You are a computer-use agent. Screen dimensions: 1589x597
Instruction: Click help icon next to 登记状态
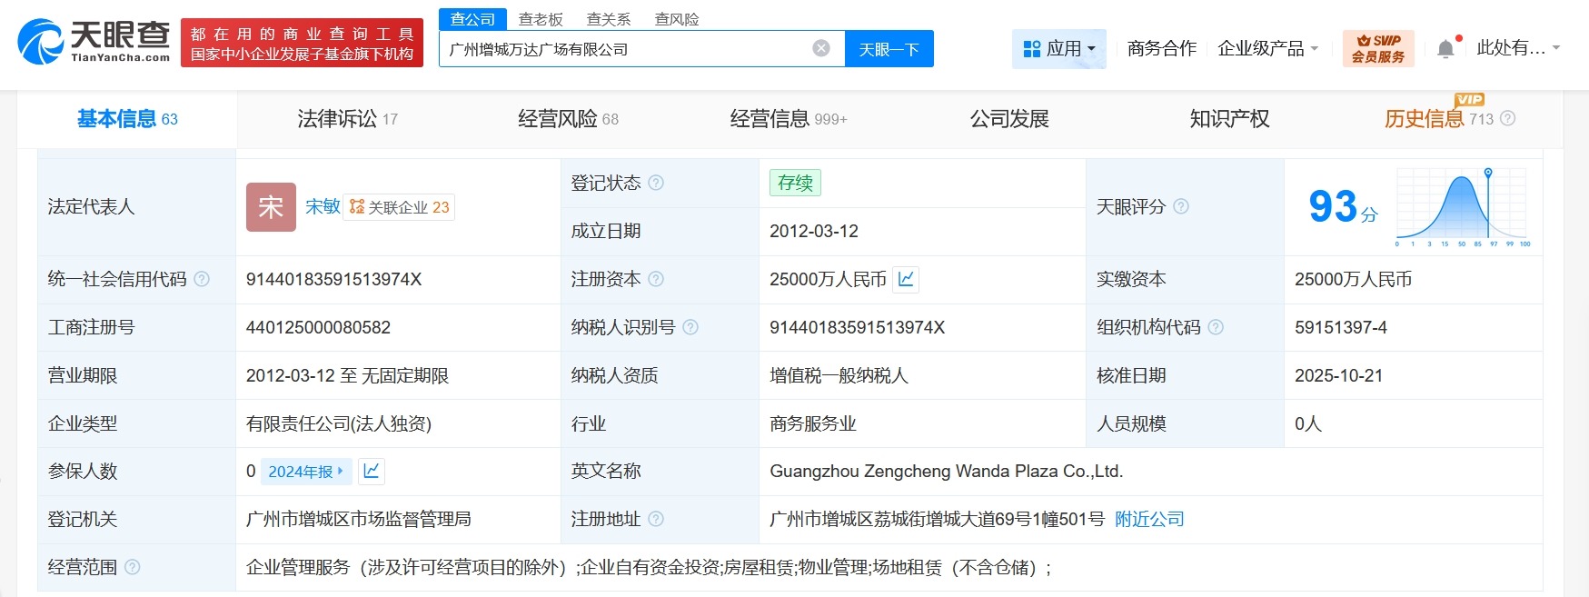click(656, 183)
